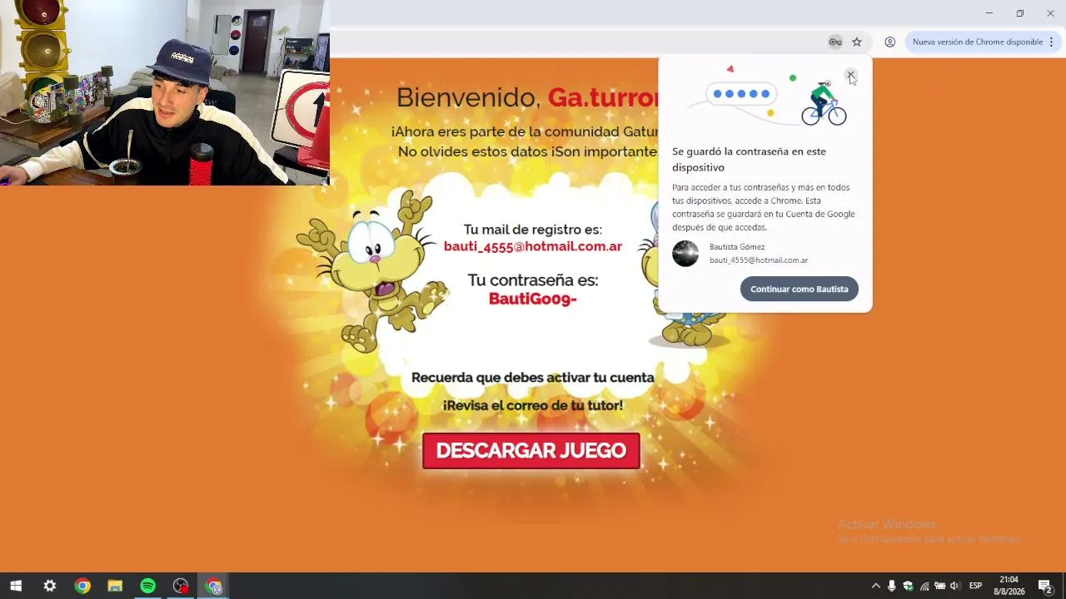The height and width of the screenshot is (599, 1066).
Task: Click 'Recuerda que debes activar tu cuenta' text
Action: (x=533, y=378)
